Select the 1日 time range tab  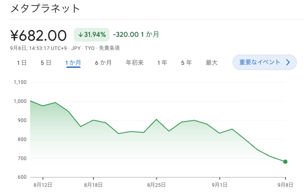coord(22,63)
